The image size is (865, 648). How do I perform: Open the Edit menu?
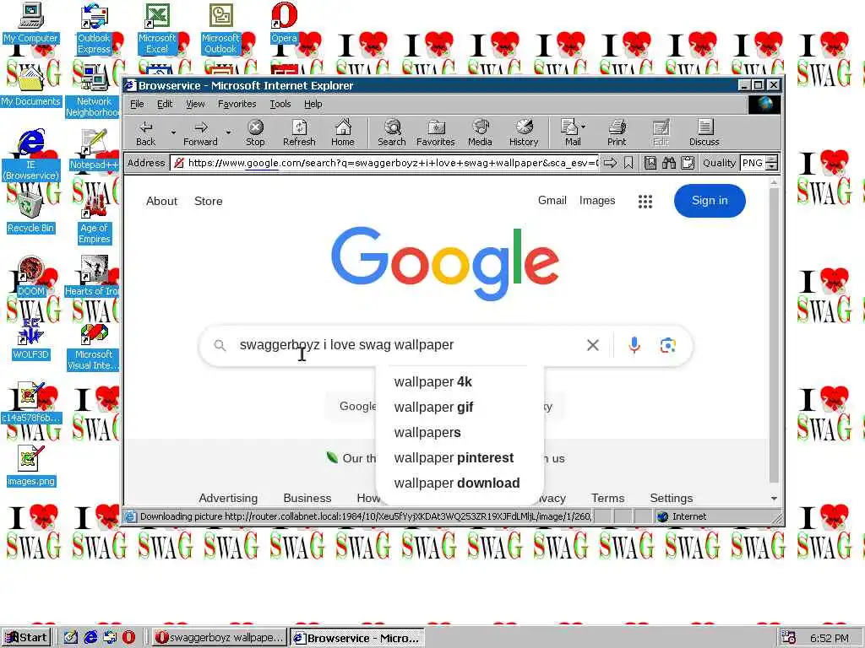[165, 104]
